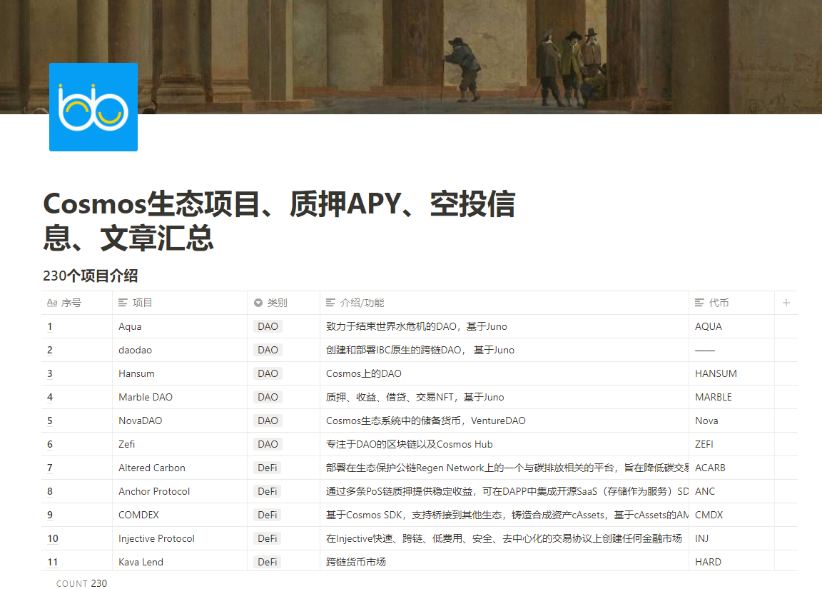Open row number 1

(x=50, y=326)
